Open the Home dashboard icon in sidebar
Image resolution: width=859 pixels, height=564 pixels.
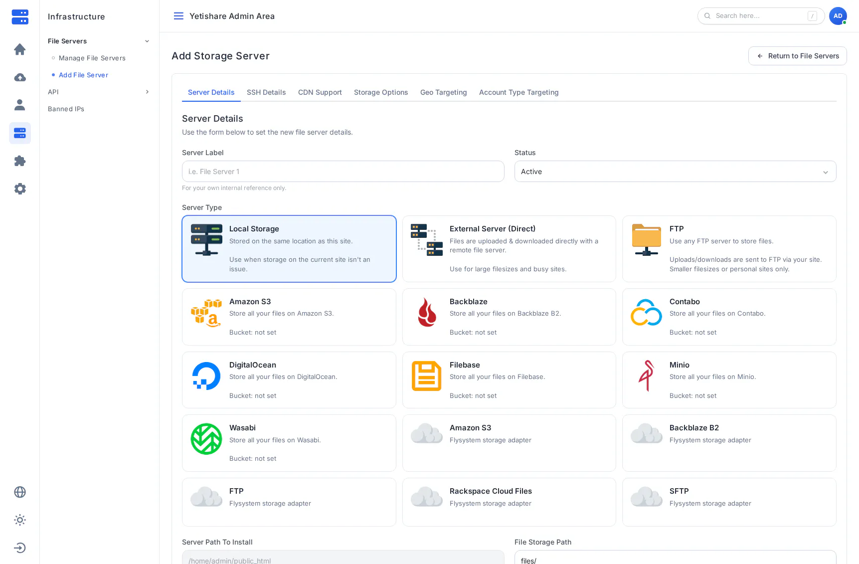coord(20,49)
